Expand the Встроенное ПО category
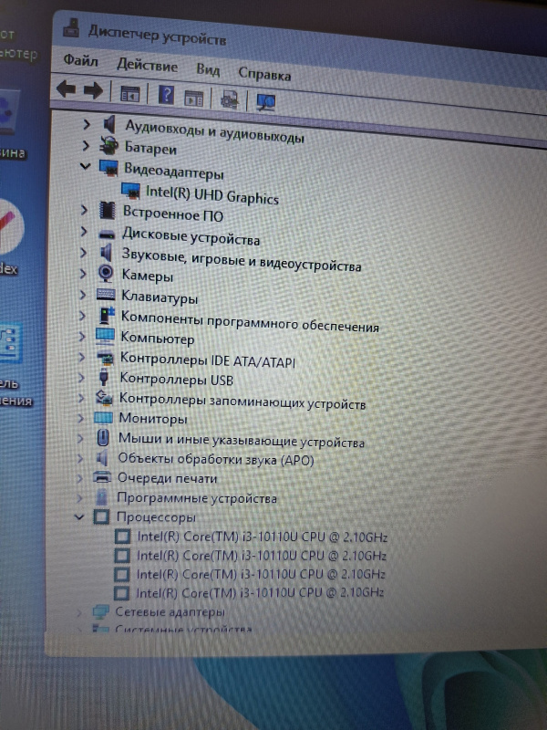The height and width of the screenshot is (730, 547). (84, 210)
